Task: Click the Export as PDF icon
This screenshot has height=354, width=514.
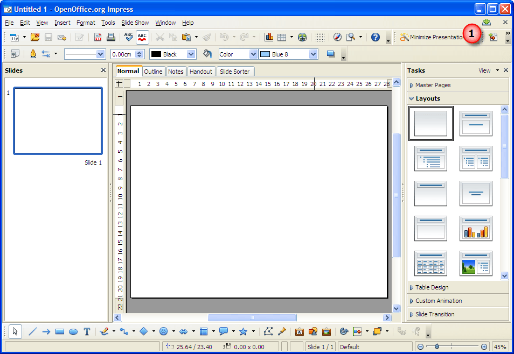Action: (x=98, y=37)
